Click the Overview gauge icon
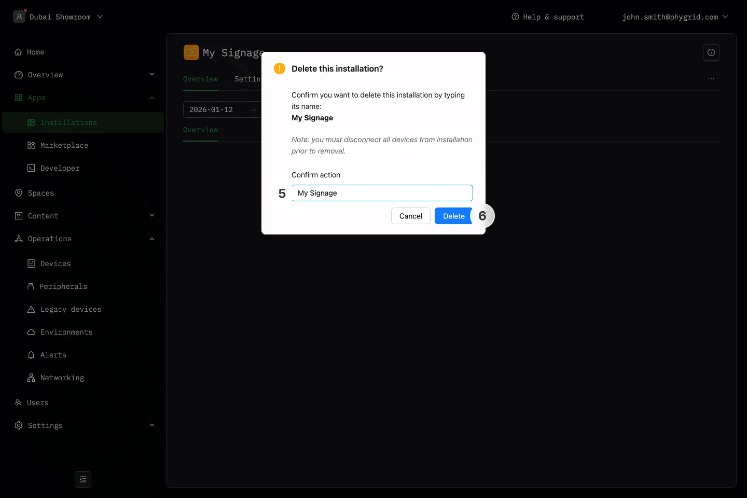Image resolution: width=747 pixels, height=498 pixels. point(19,75)
